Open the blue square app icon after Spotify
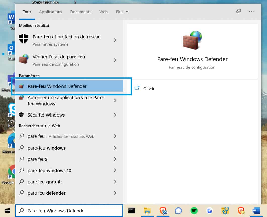This screenshot has height=217, width=267. coord(210,211)
